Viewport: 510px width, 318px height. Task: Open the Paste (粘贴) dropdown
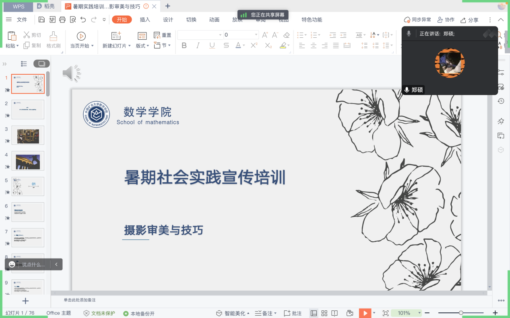(12, 46)
